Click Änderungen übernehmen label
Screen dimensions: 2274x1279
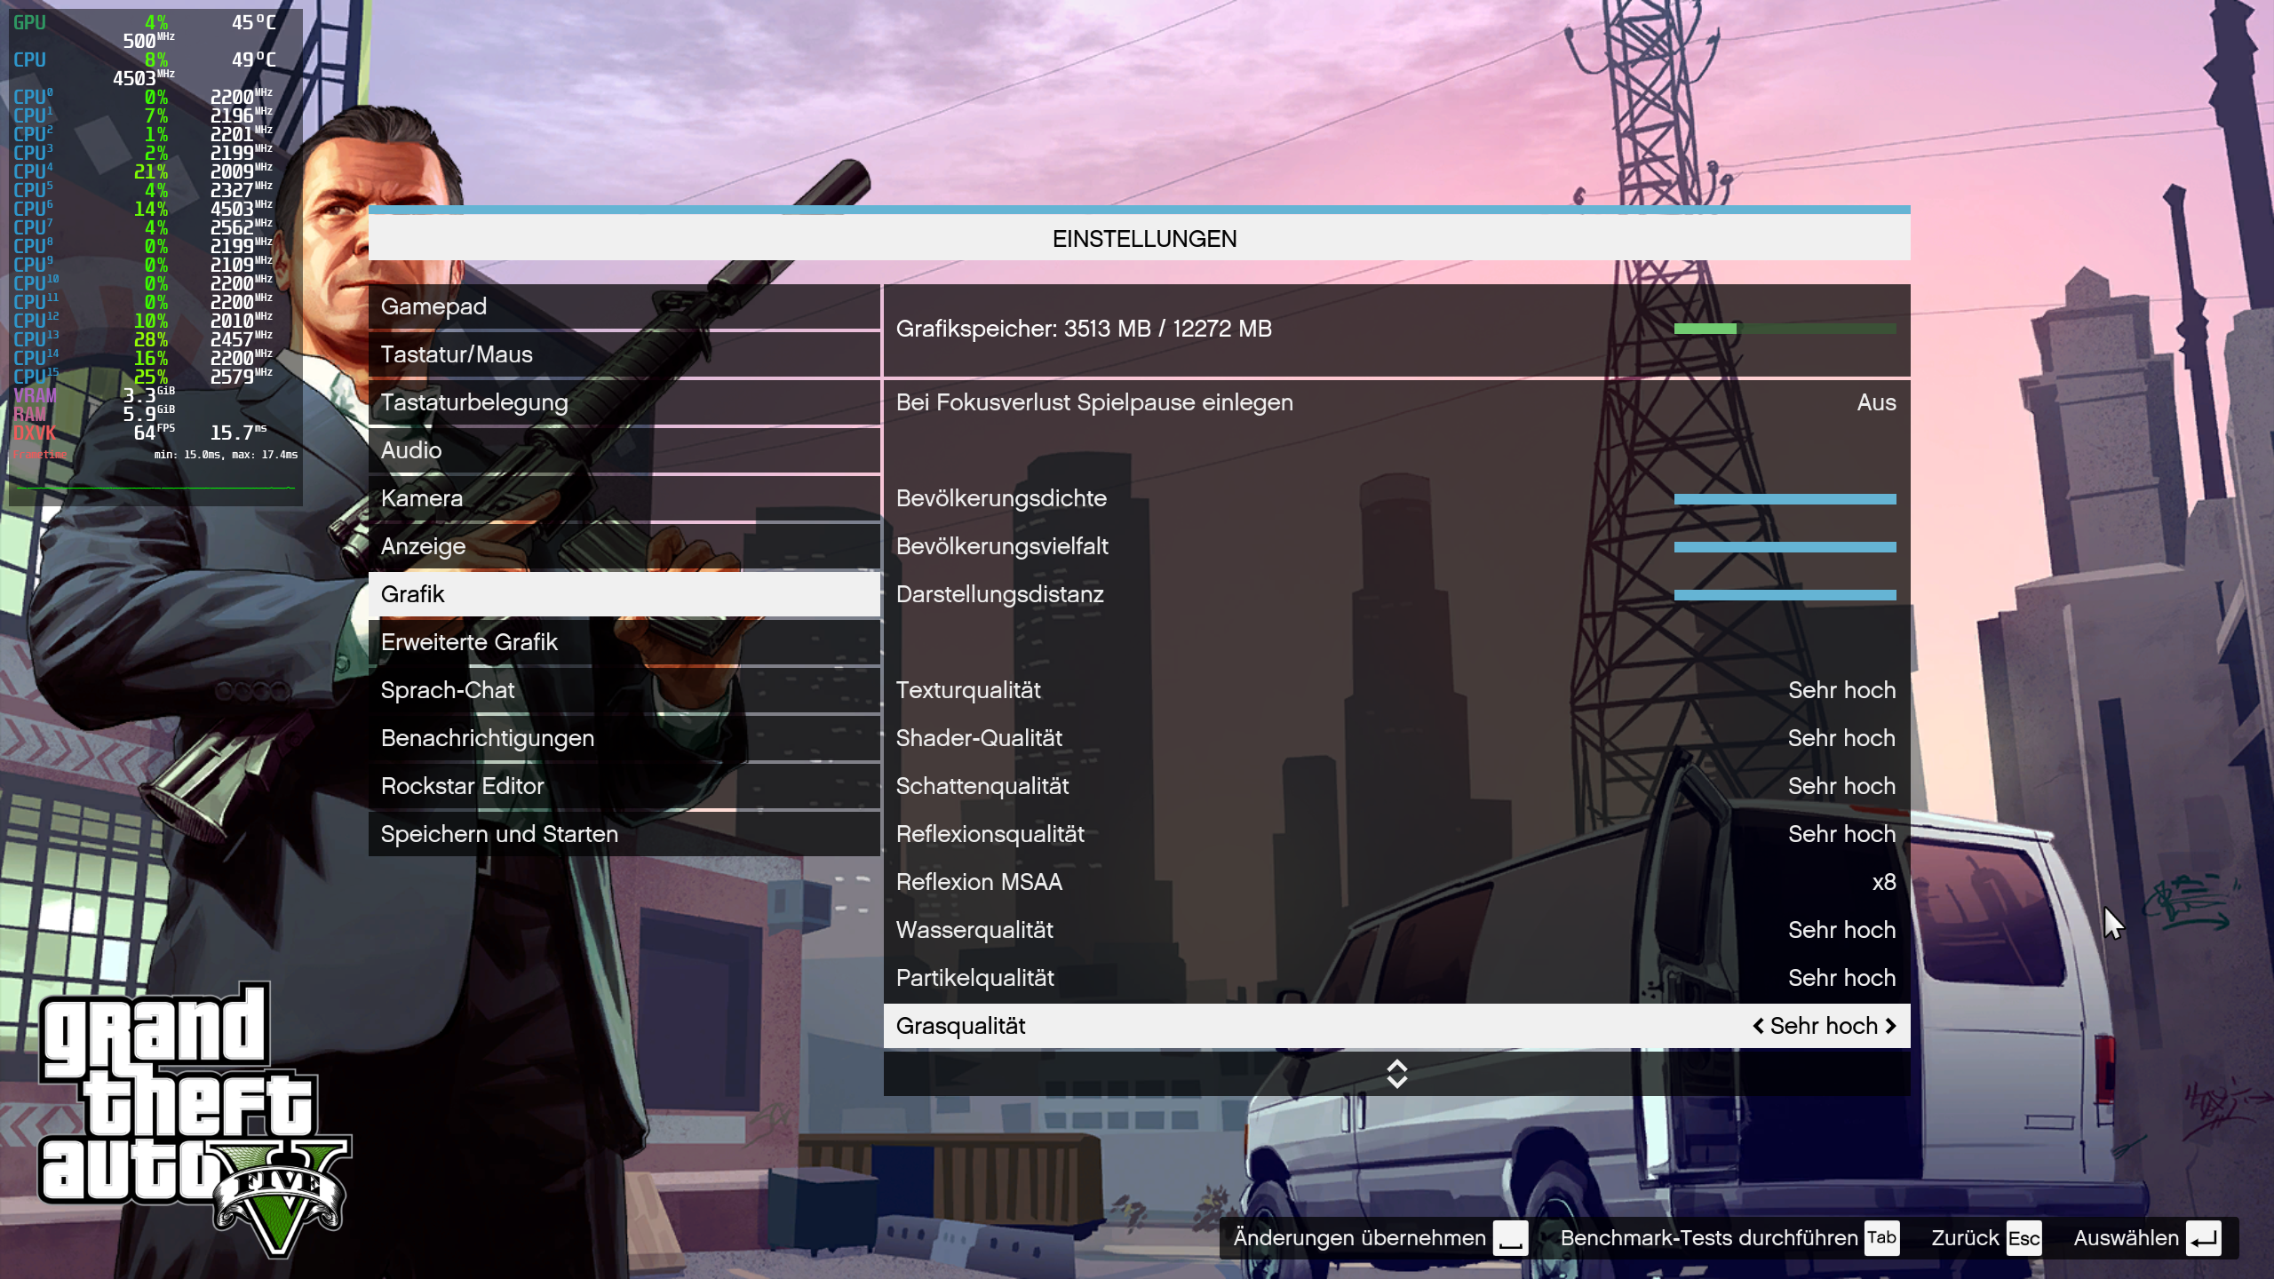pos(1359,1238)
